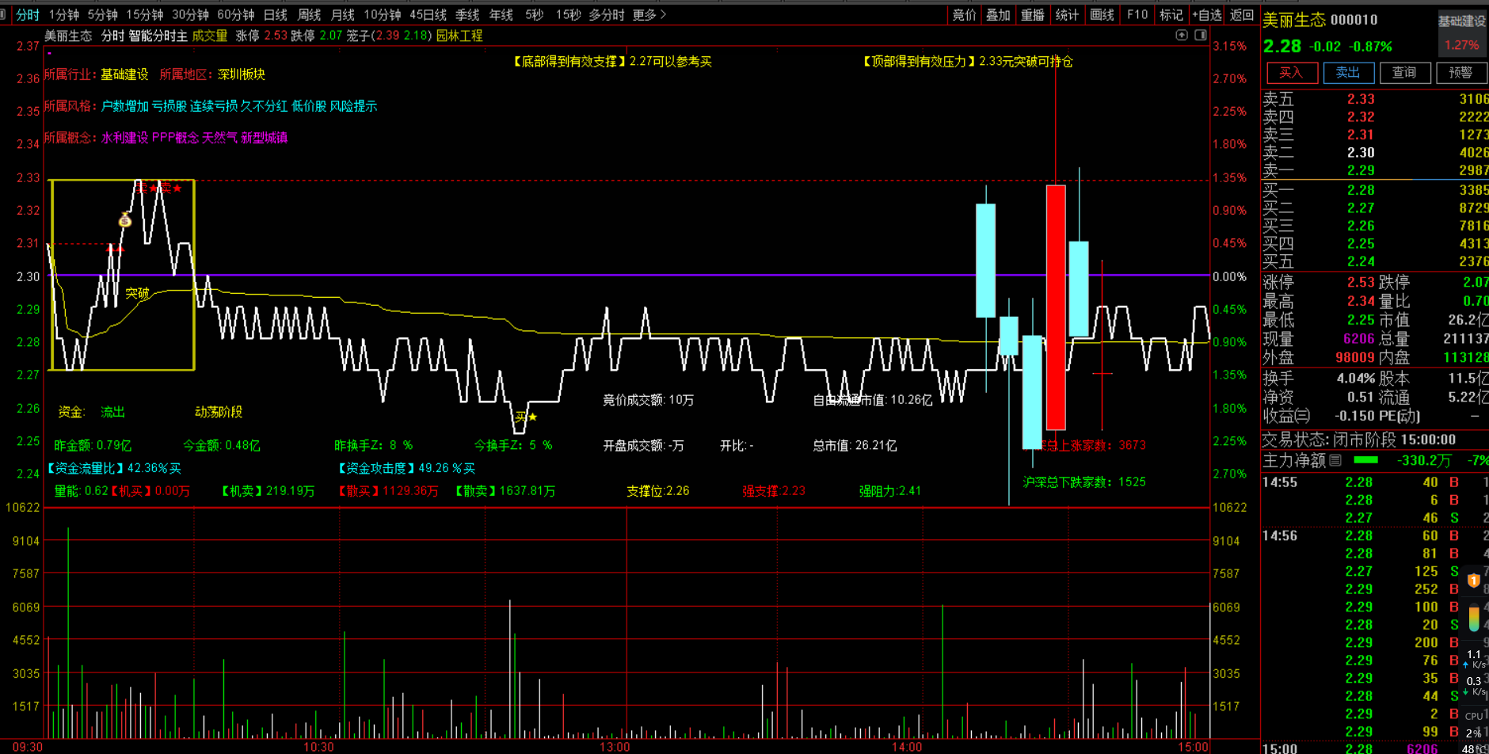Screen dimensions: 1489x754
Task: Switch to the 分时 intraday tab
Action: pos(28,14)
